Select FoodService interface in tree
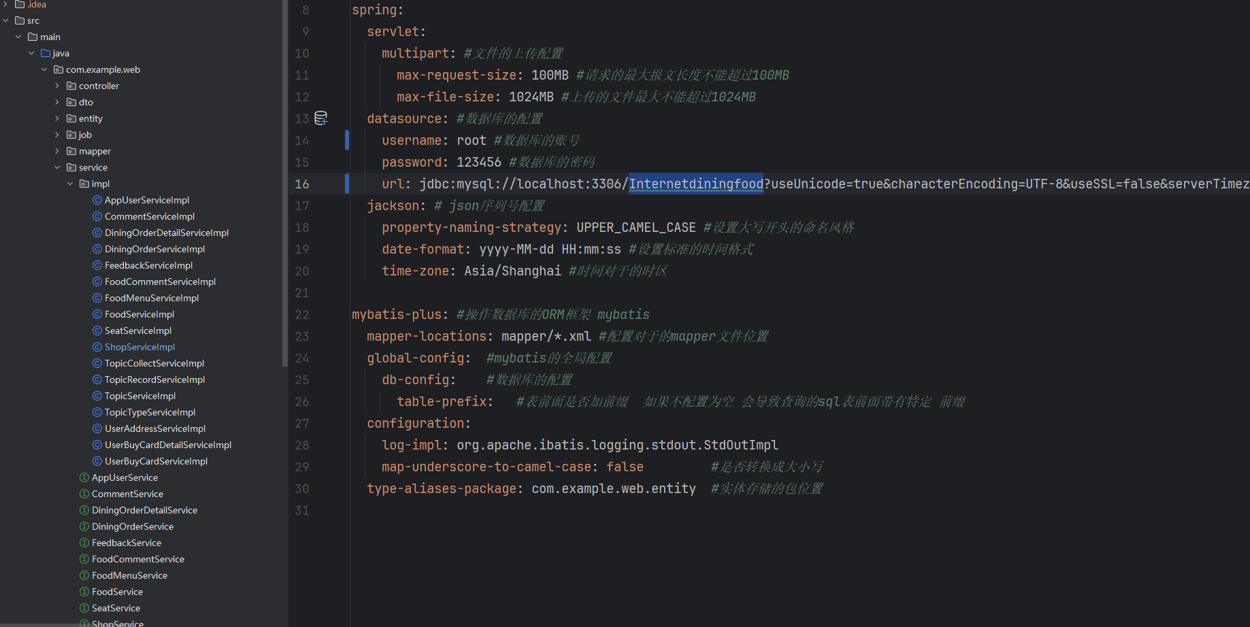 (x=117, y=592)
